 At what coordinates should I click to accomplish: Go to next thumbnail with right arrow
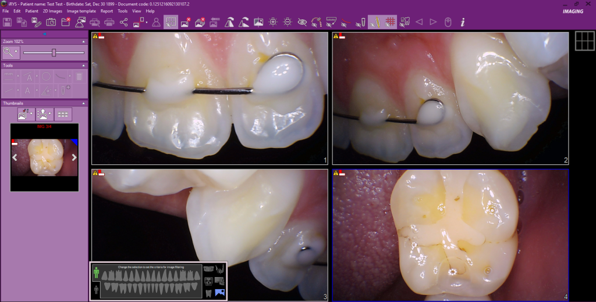74,157
